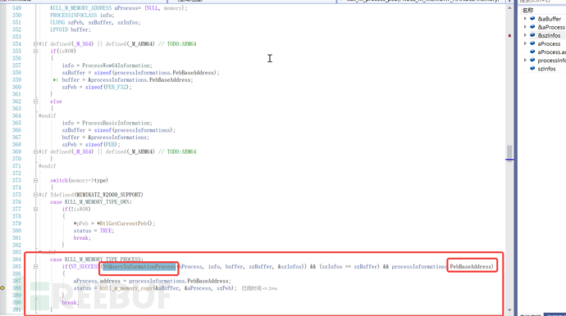Click the break statement on line 390
This screenshot has width=566, height=316.
71,303
